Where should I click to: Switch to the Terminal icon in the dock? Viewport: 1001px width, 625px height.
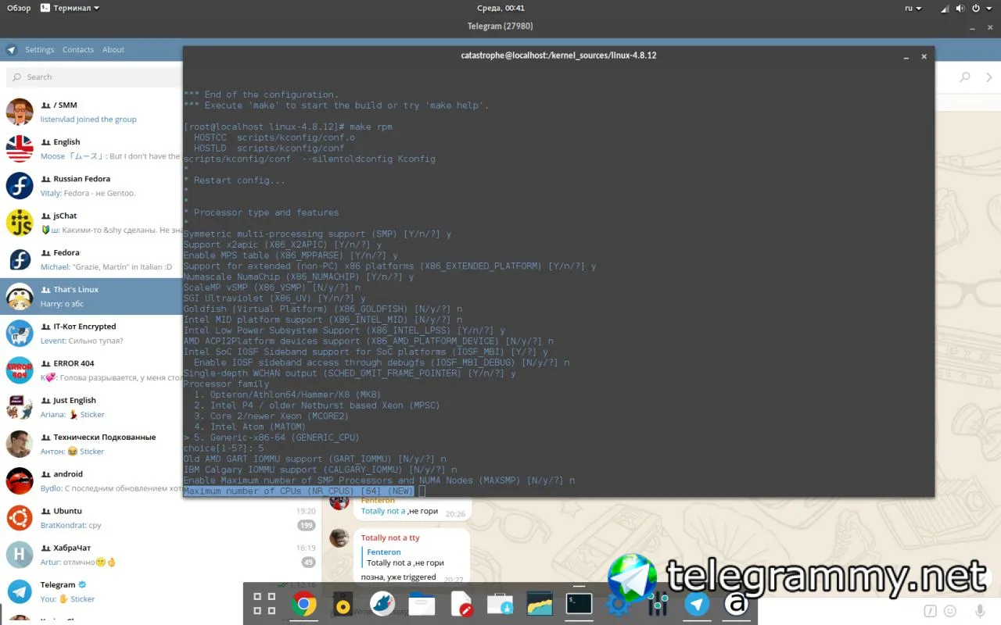point(579,604)
